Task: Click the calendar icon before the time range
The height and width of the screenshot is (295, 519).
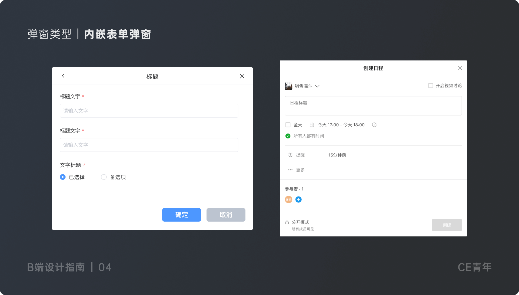Action: [312, 125]
